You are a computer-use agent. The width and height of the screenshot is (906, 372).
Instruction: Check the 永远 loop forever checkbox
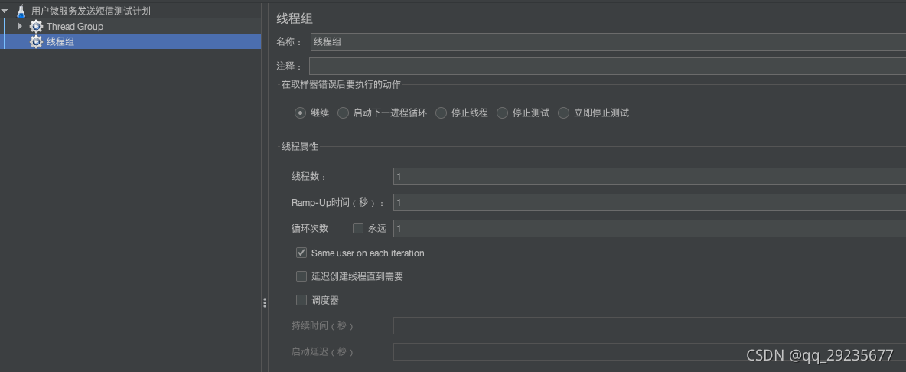pyautogui.click(x=358, y=228)
